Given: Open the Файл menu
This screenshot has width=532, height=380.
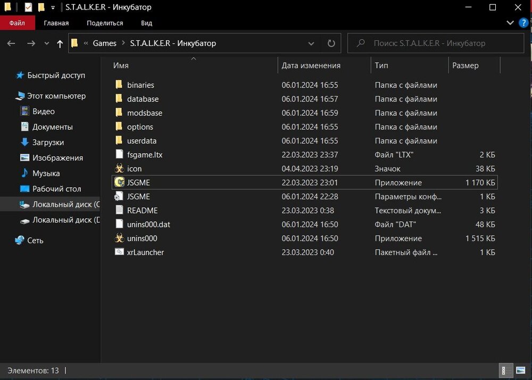Looking at the screenshot, I should (16, 23).
